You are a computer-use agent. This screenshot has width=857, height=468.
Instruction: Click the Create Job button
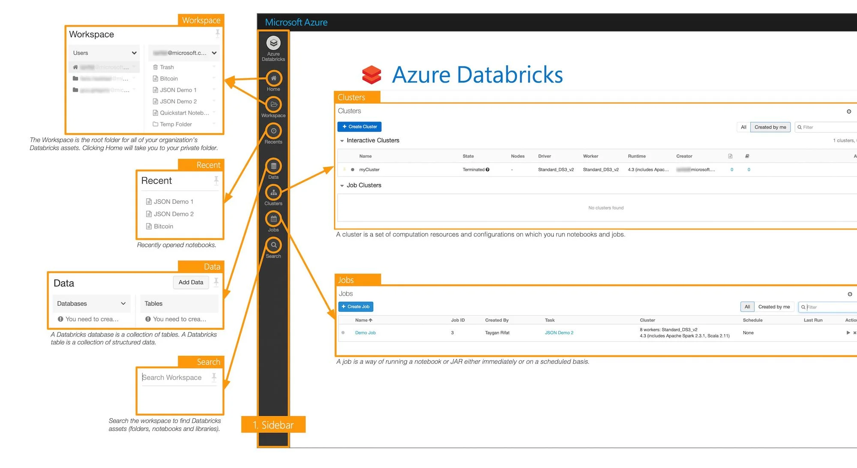pos(356,307)
